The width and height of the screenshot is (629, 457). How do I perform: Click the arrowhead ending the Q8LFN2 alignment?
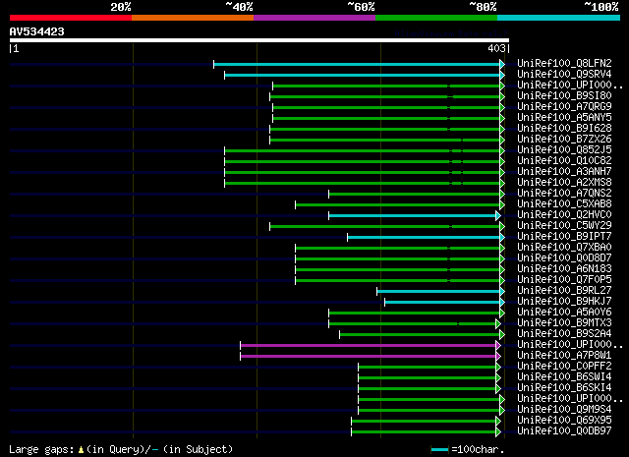click(x=502, y=64)
